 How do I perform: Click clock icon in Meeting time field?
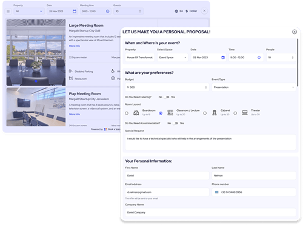click(108, 12)
